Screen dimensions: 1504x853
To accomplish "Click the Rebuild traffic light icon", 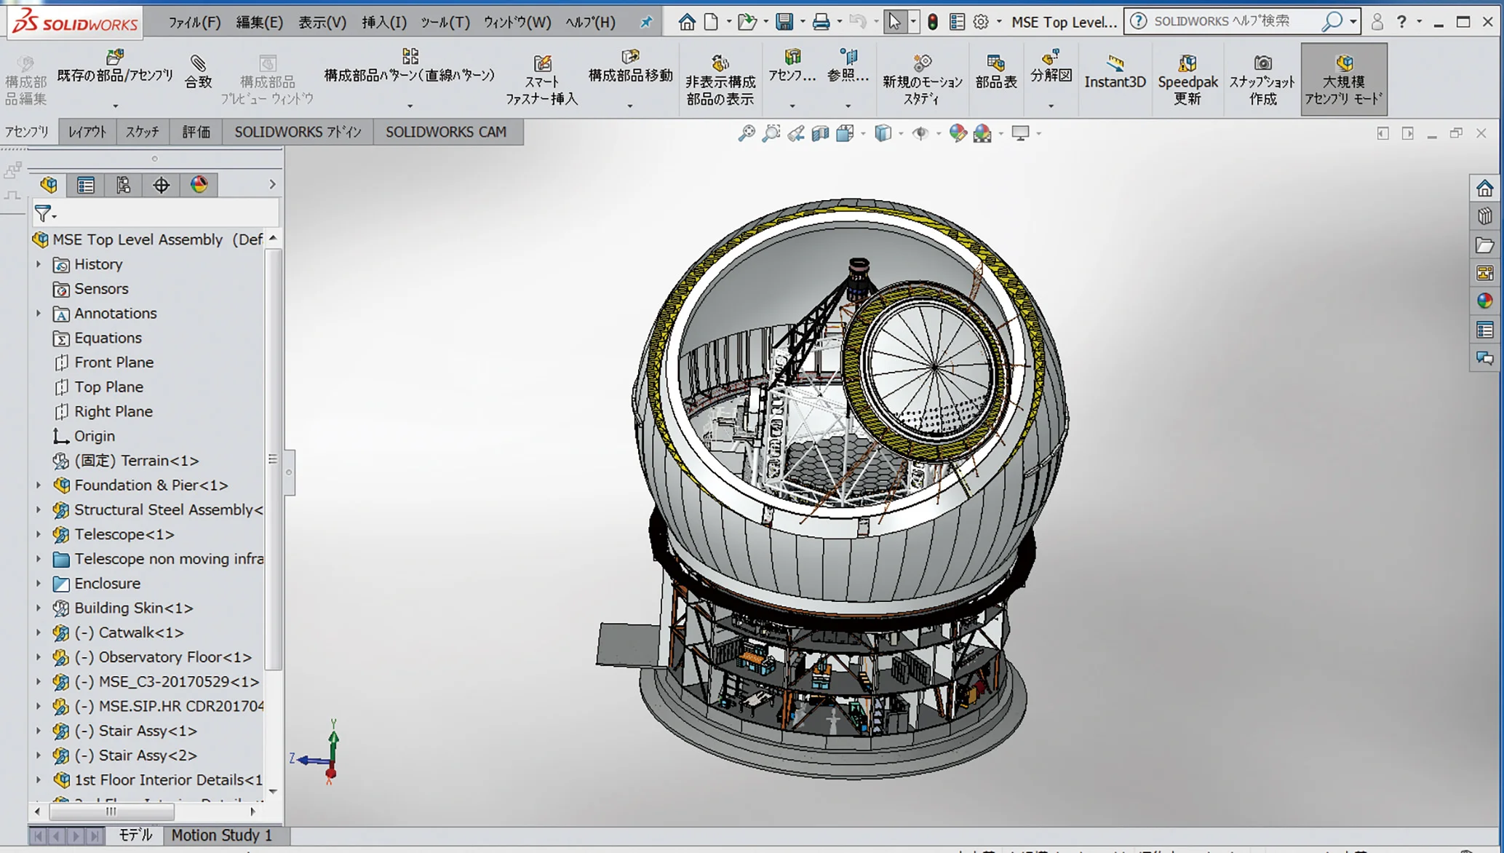I will (x=933, y=22).
